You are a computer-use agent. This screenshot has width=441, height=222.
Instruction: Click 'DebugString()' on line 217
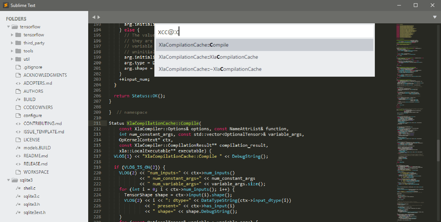(250, 156)
